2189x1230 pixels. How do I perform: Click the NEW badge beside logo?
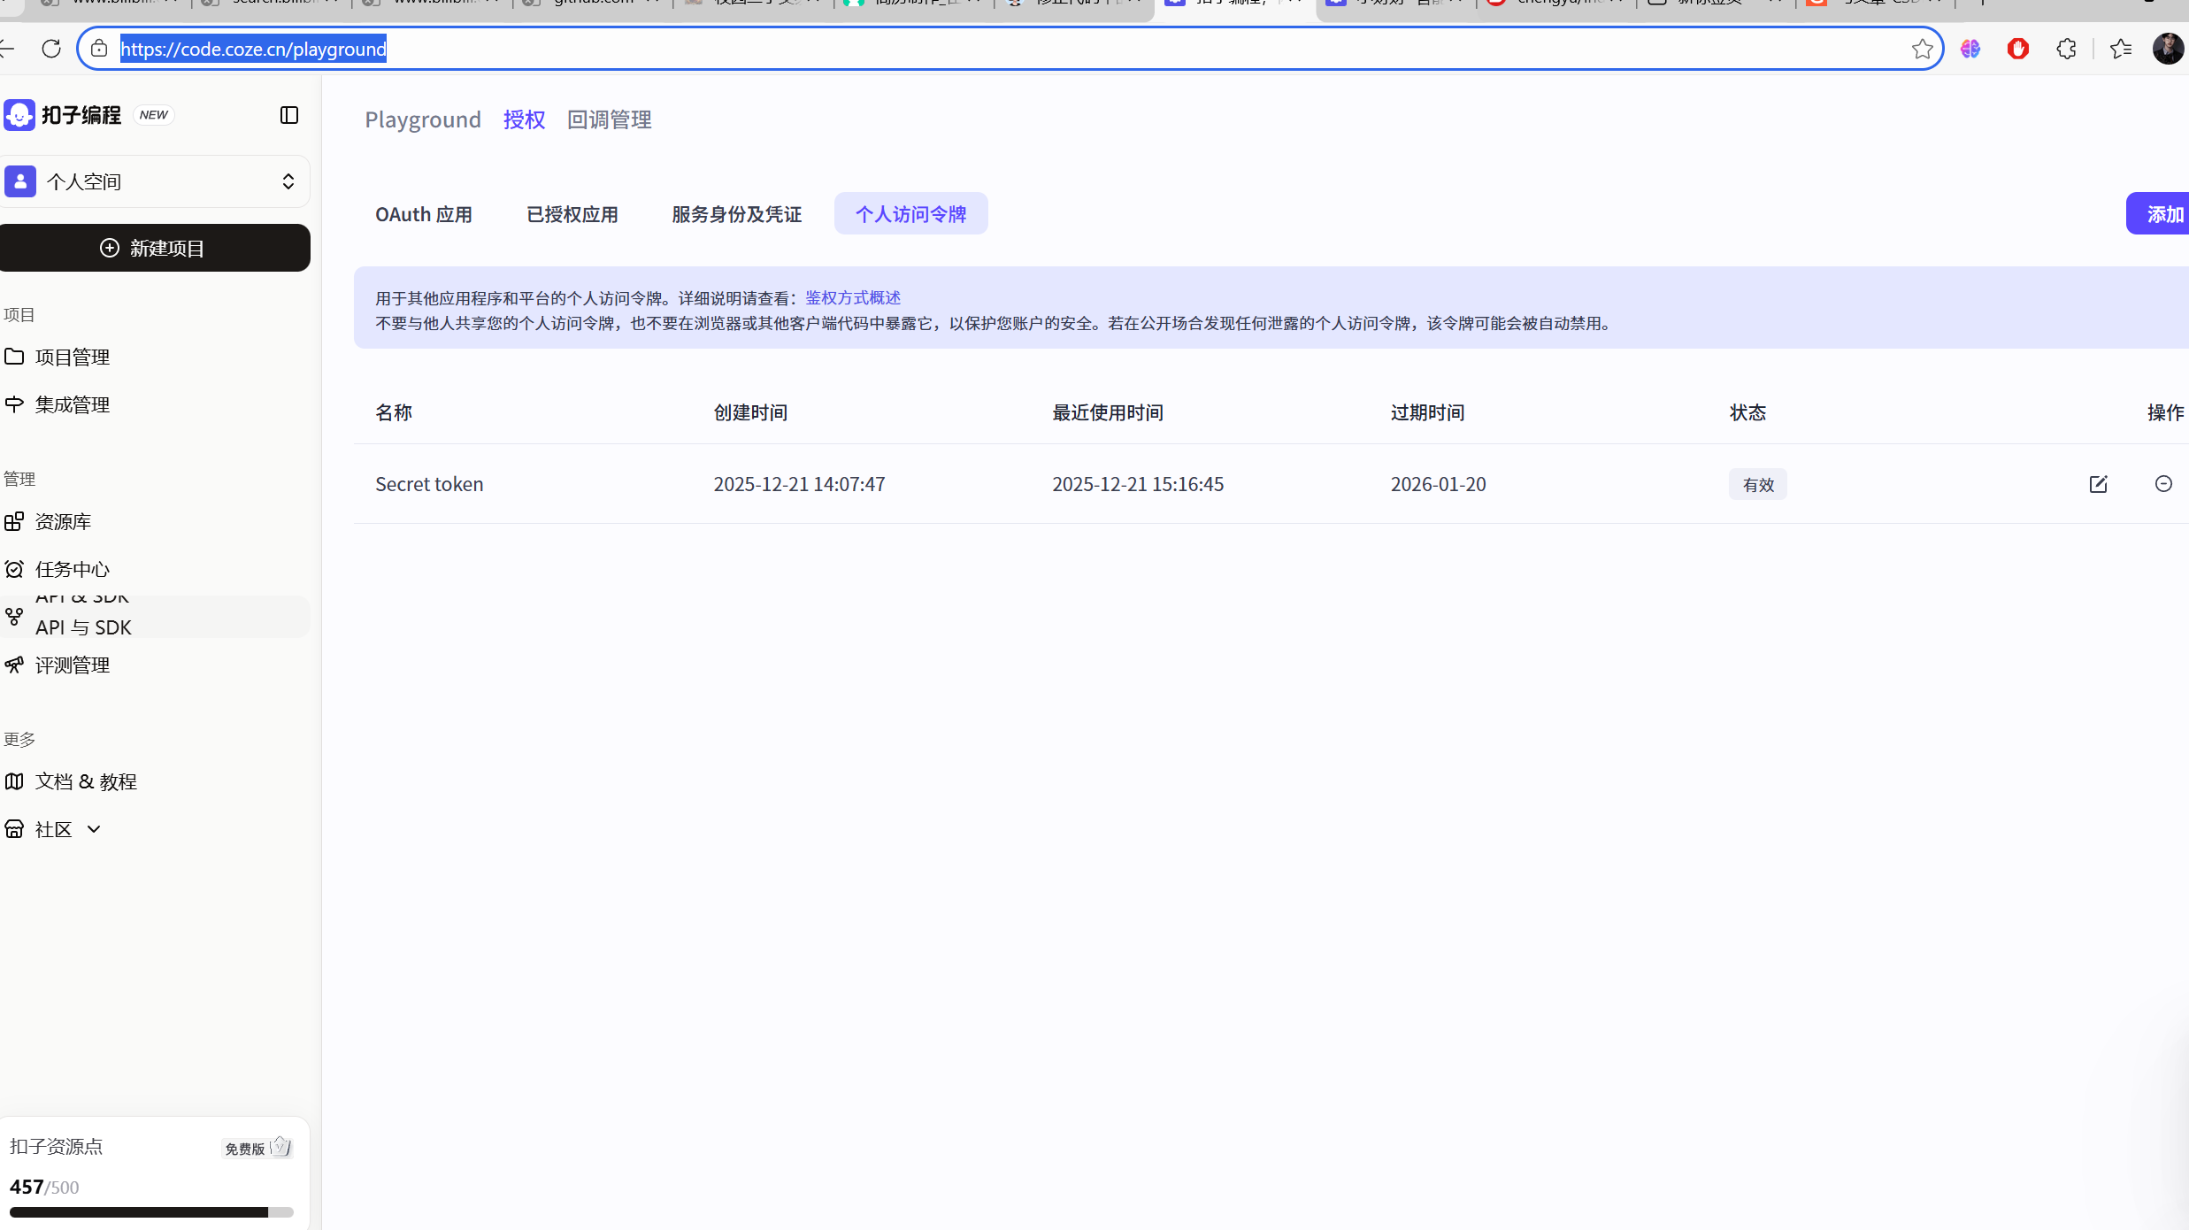click(x=153, y=115)
